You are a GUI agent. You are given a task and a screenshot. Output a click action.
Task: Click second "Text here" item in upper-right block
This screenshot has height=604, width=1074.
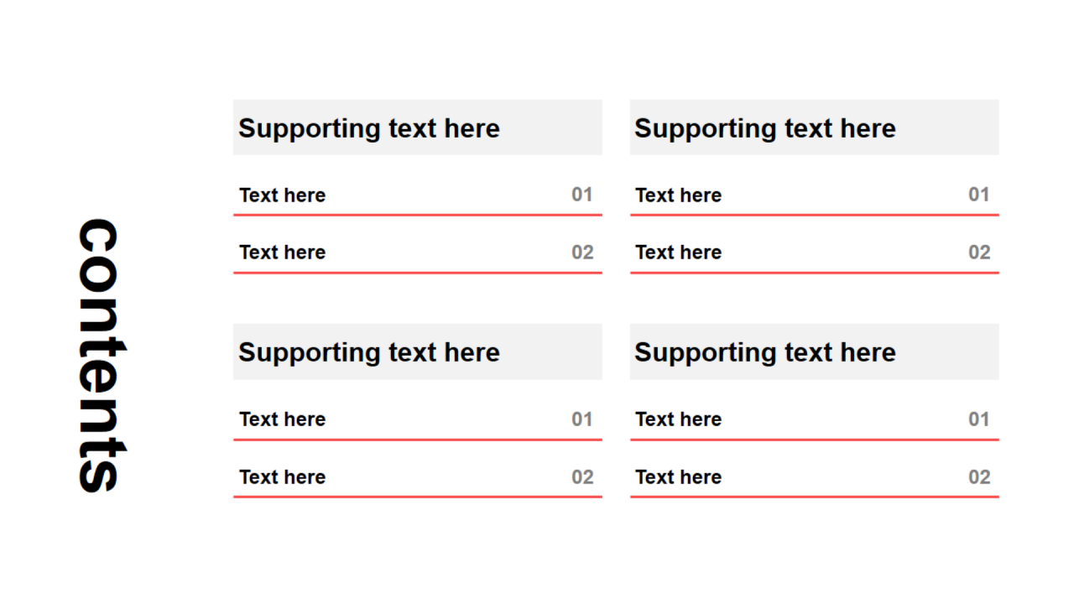pyautogui.click(x=678, y=253)
